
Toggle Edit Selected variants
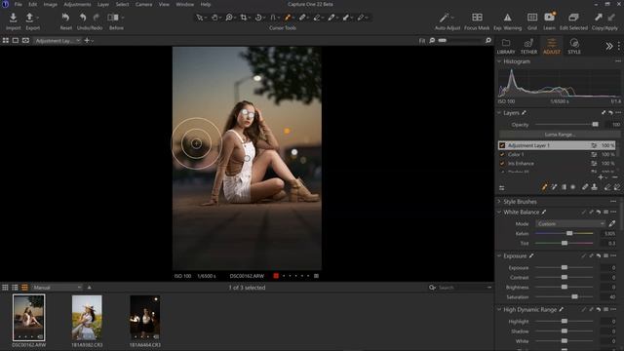point(573,18)
